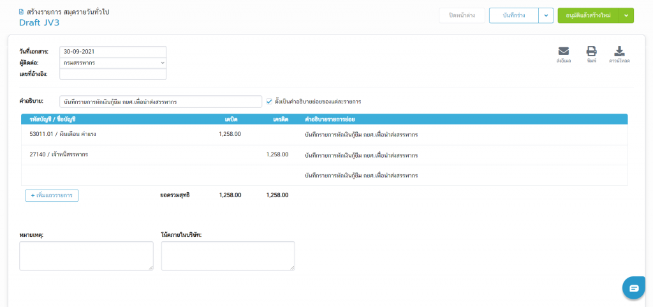The height and width of the screenshot is (307, 653).
Task: Click the save draft button
Action: [514, 15]
